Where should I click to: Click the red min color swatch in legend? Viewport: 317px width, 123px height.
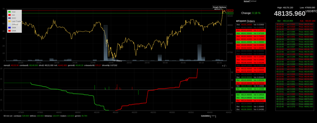tap(9, 15)
